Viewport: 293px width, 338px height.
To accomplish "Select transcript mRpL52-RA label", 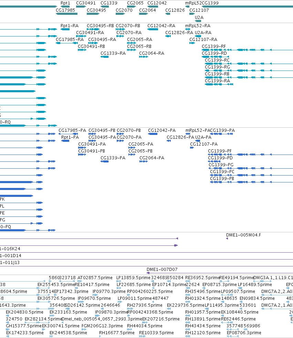I will (198, 26).
